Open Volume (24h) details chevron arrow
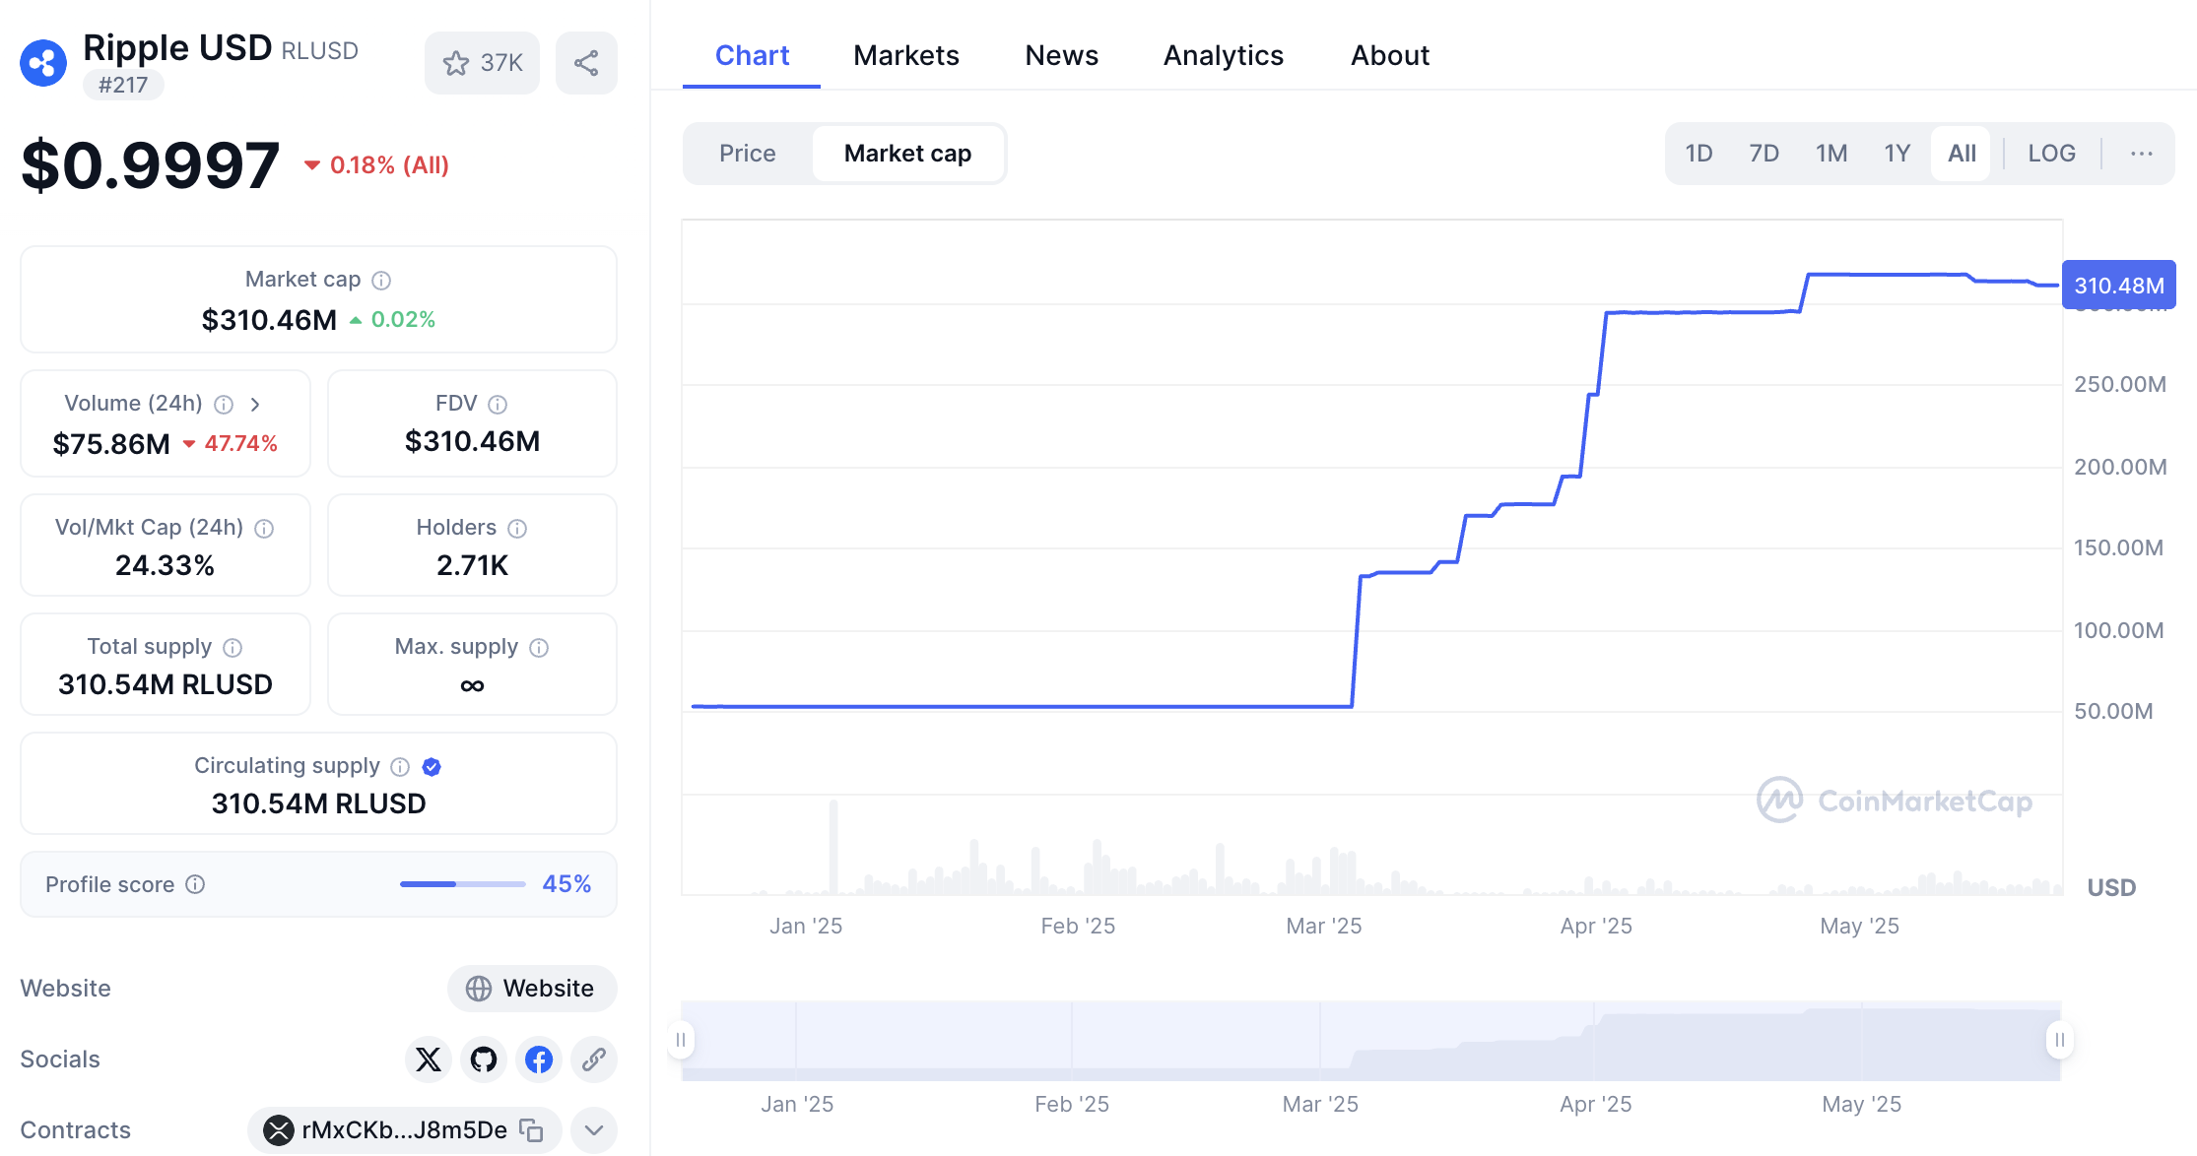Viewport: 2197px width, 1156px height. (x=255, y=405)
